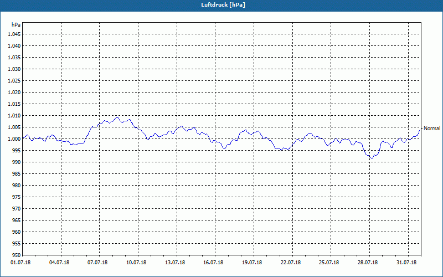Click the 1.015 axis value
The width and height of the screenshot is (443, 277).
[14, 104]
